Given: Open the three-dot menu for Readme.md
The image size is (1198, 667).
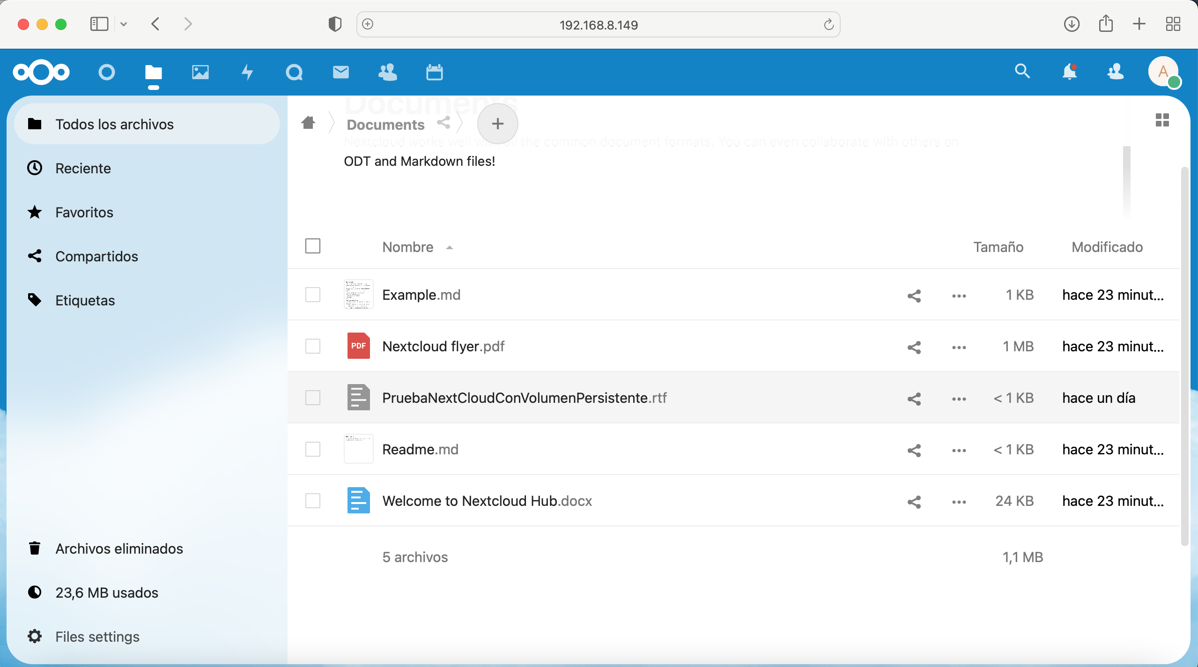Looking at the screenshot, I should [x=959, y=451].
